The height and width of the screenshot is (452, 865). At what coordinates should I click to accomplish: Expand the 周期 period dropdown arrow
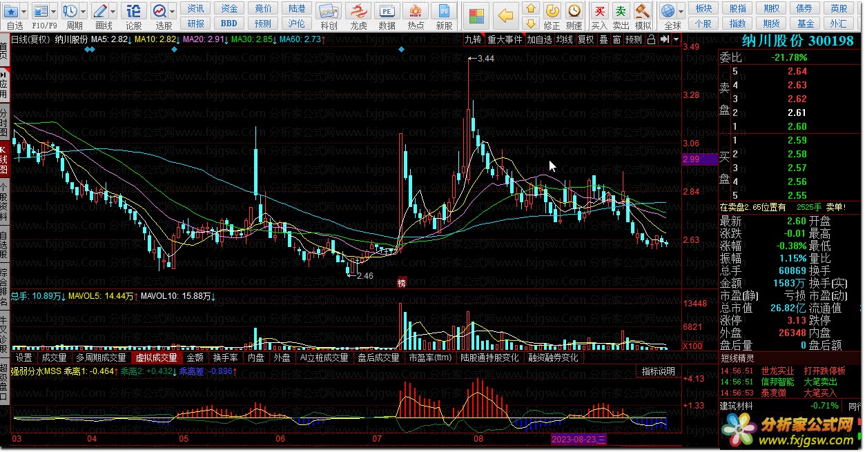click(84, 11)
